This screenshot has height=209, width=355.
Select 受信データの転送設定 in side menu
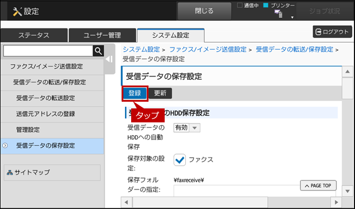[x=52, y=98]
